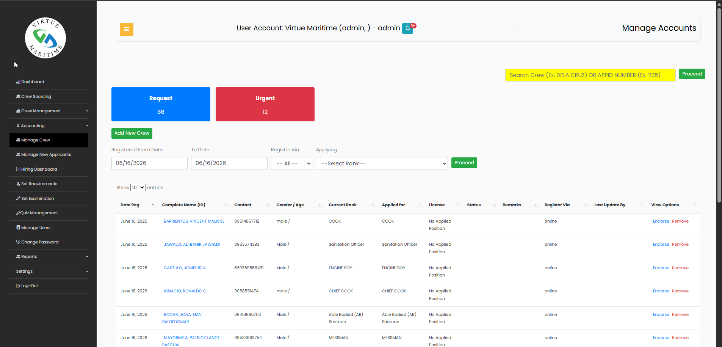Image resolution: width=722 pixels, height=347 pixels.
Task: Open Change Password page
Action: tap(49, 242)
